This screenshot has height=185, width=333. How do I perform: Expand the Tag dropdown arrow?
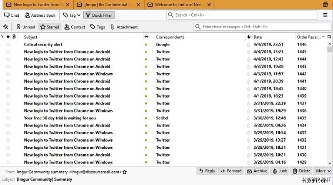[x=79, y=15]
